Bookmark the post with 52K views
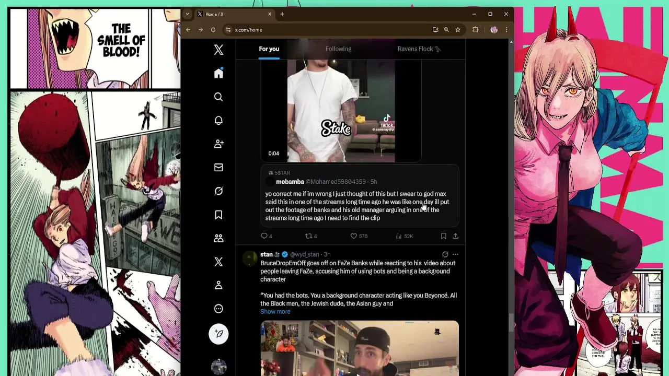This screenshot has height=376, width=669. tap(443, 236)
